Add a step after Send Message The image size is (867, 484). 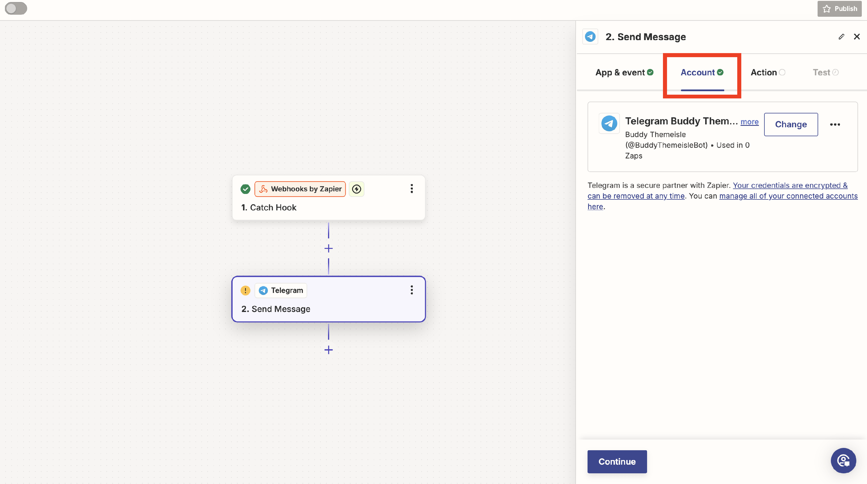pyautogui.click(x=329, y=350)
